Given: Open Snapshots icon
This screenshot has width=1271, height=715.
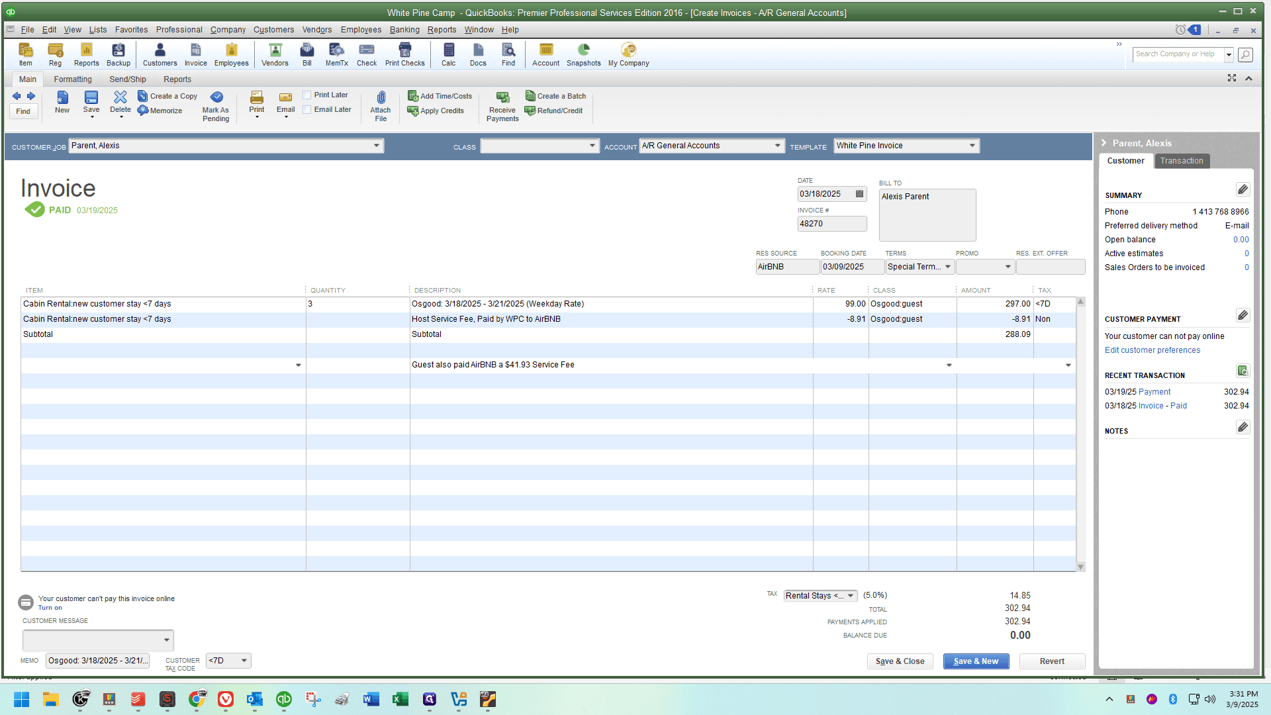Looking at the screenshot, I should tap(583, 54).
